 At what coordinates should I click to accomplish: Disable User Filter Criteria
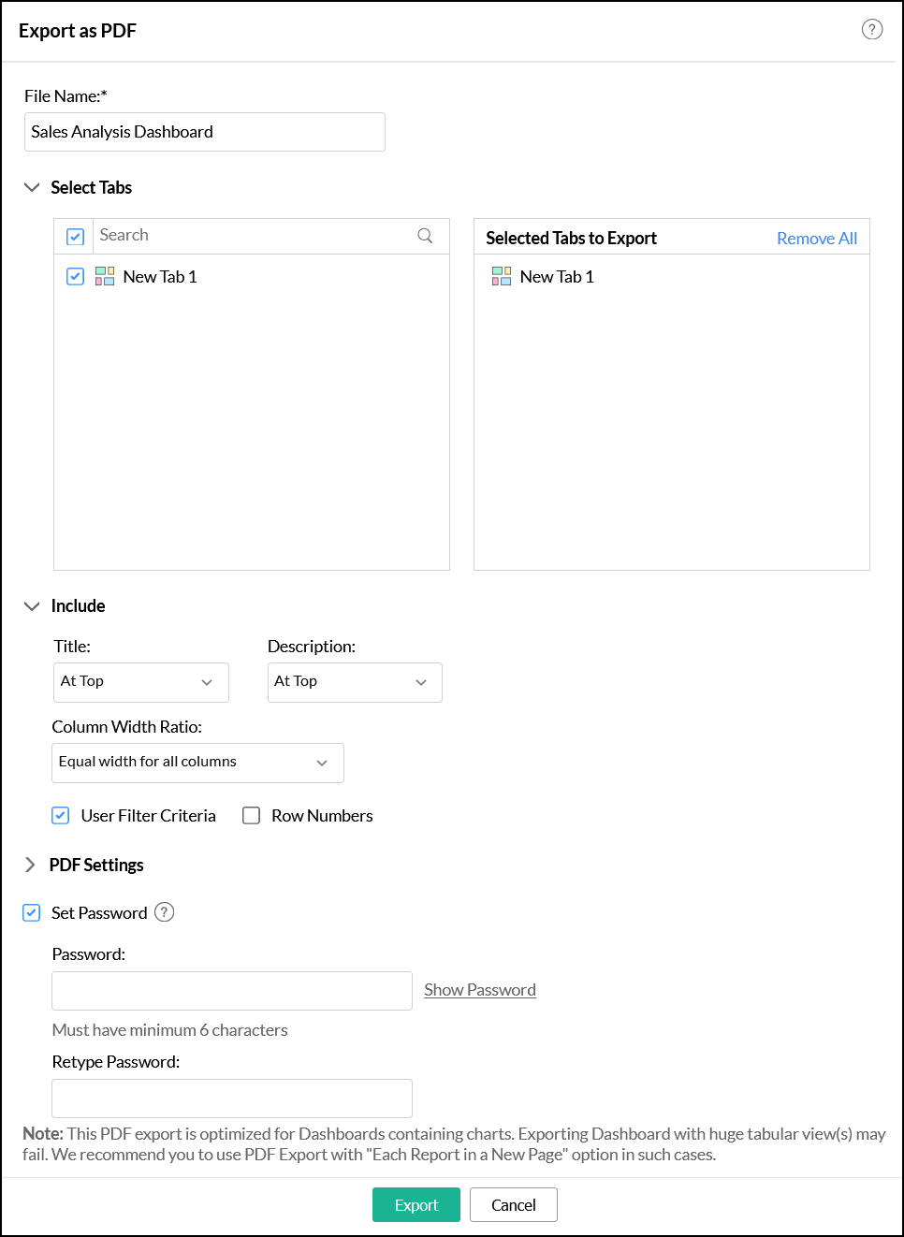click(60, 815)
